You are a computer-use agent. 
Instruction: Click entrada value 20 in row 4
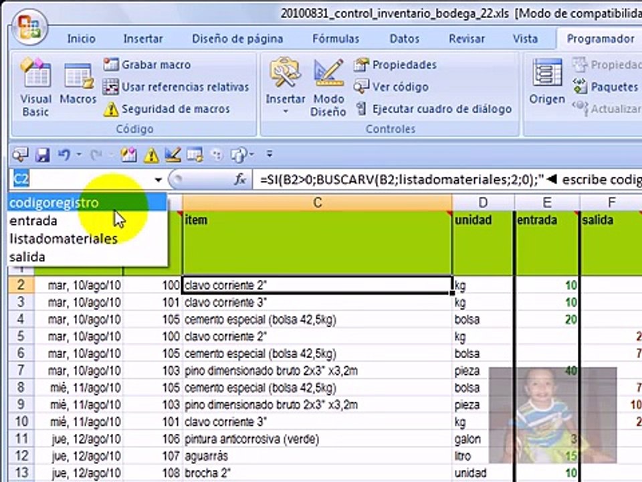click(547, 320)
